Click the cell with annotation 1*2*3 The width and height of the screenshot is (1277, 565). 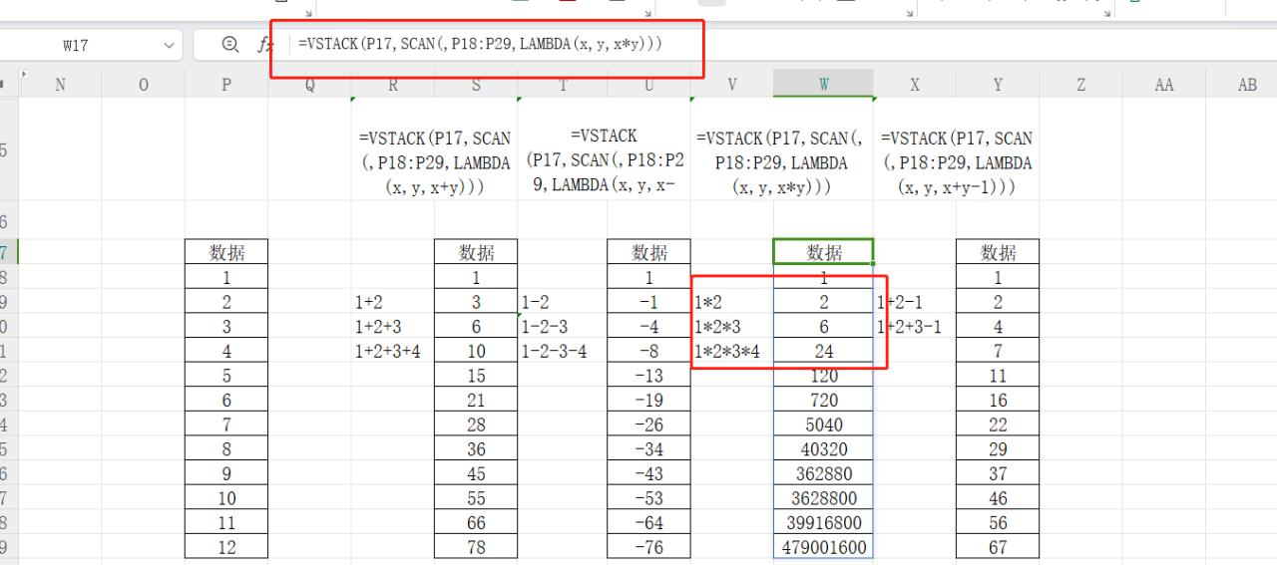pos(732,327)
